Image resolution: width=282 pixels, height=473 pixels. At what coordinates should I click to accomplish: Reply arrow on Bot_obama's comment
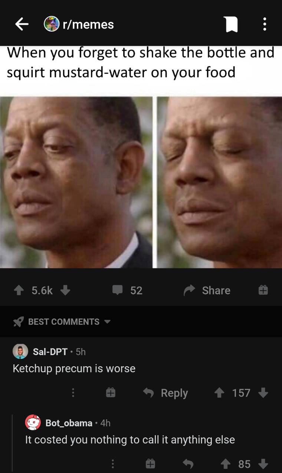188,464
